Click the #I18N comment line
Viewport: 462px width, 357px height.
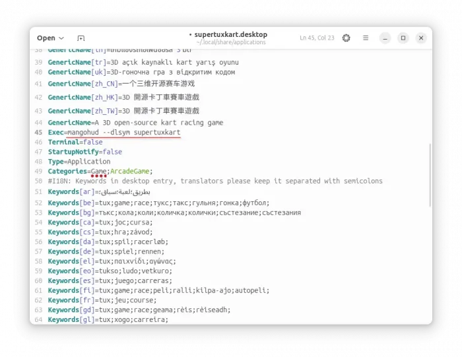215,181
